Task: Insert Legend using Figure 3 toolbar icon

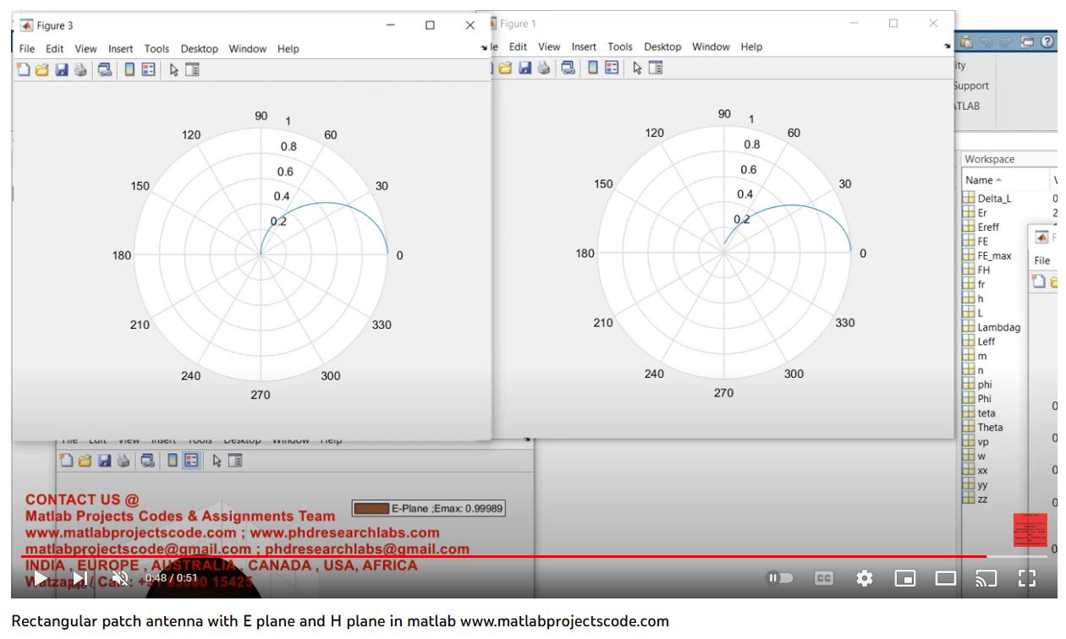Action: 149,70
